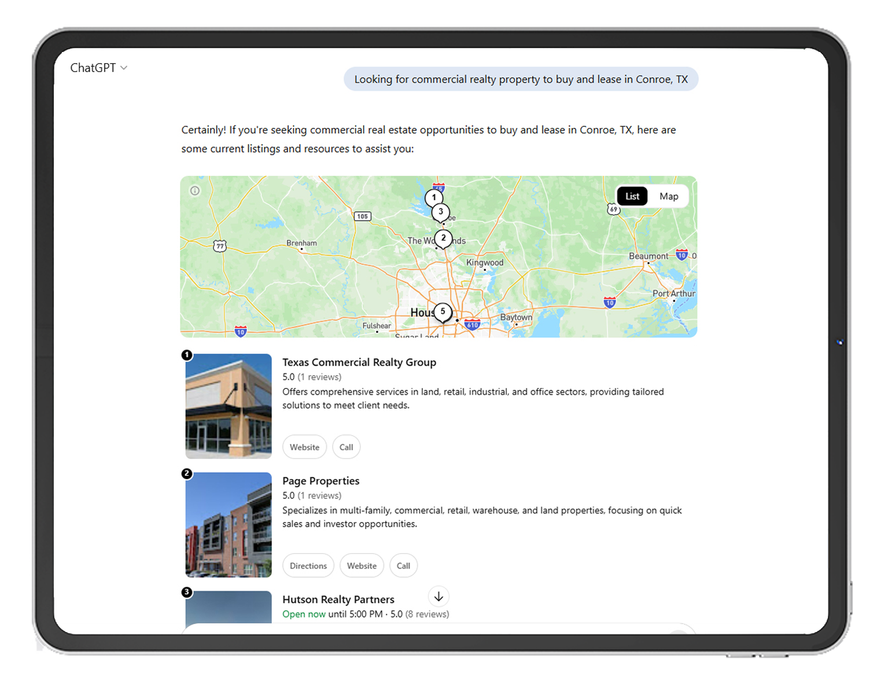Click the Fulshear label on the map
The height and width of the screenshot is (683, 877).
pos(377,326)
